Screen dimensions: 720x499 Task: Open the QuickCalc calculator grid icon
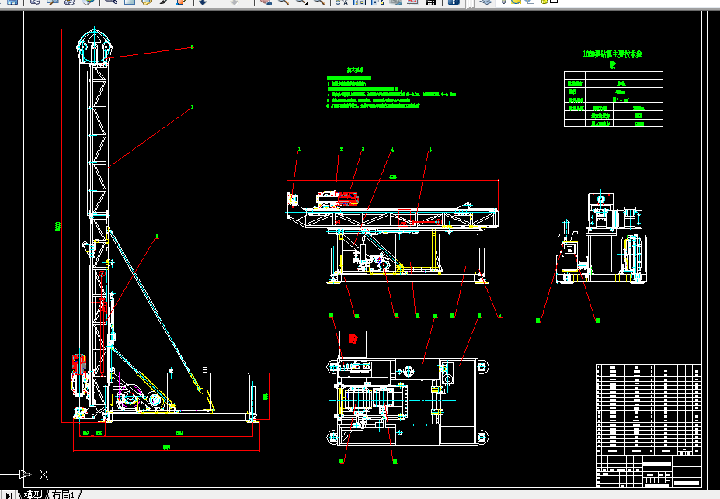pos(431,2)
